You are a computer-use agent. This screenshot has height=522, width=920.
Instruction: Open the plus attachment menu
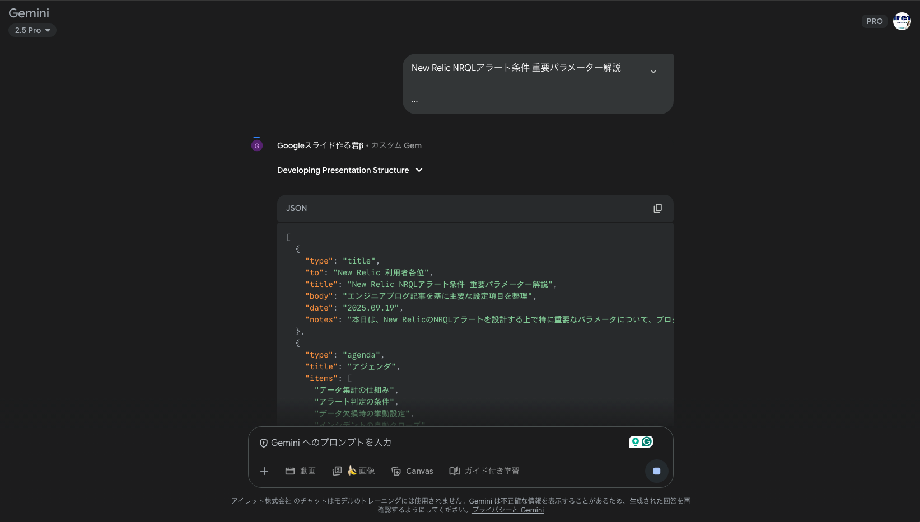(264, 471)
